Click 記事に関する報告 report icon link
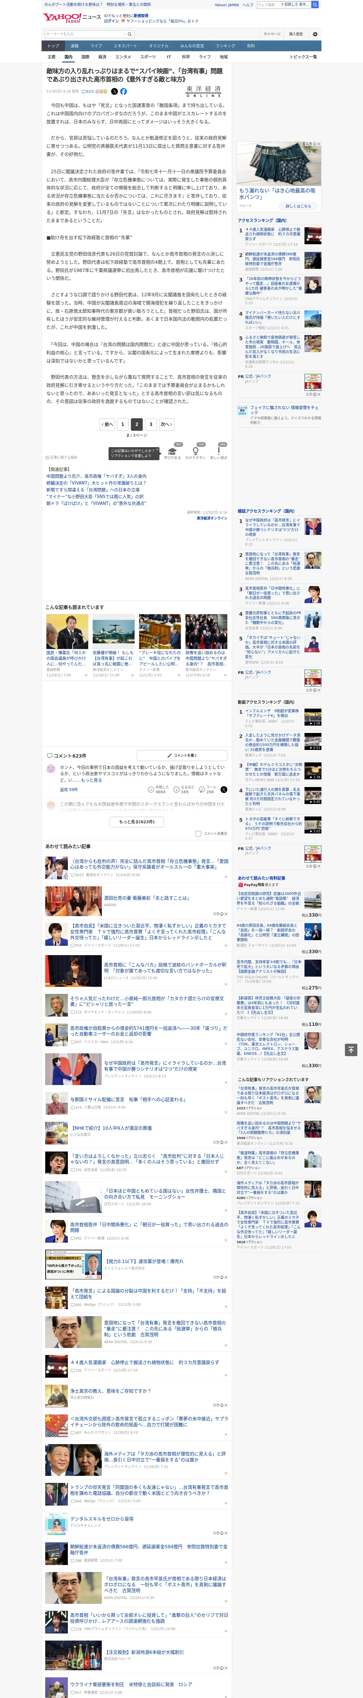Image resolution: width=363 pixels, height=1698 pixels. [x=62, y=457]
